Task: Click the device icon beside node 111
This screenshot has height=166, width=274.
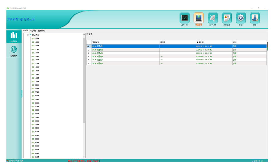Action: point(33,71)
